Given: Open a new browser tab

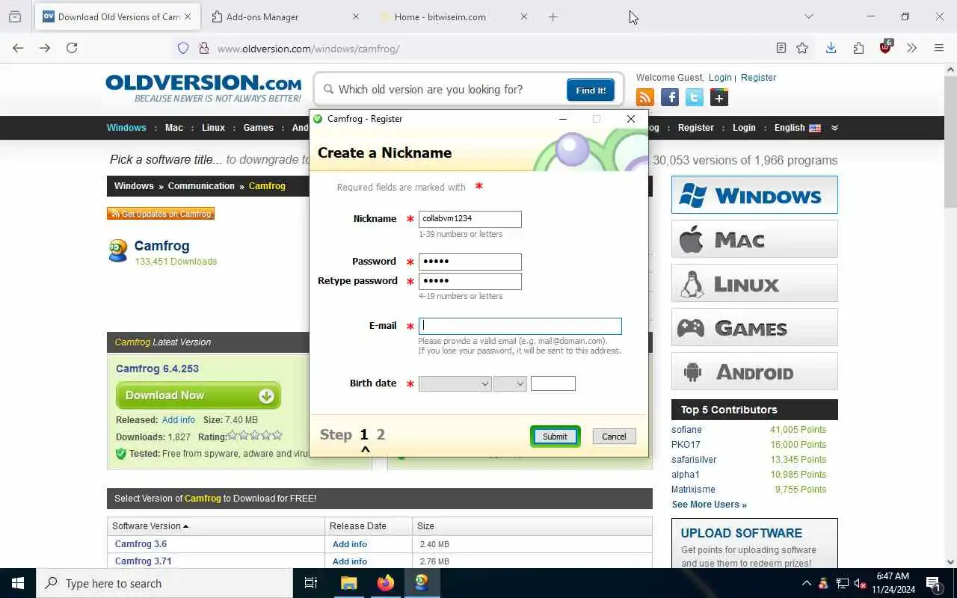Looking at the screenshot, I should (x=553, y=16).
